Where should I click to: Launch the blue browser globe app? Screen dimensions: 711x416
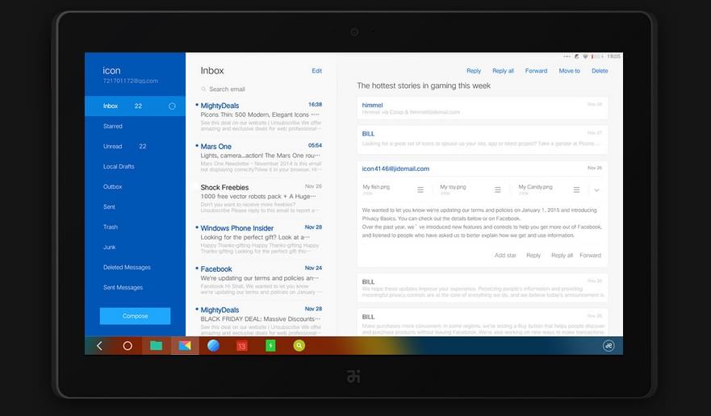pos(213,346)
